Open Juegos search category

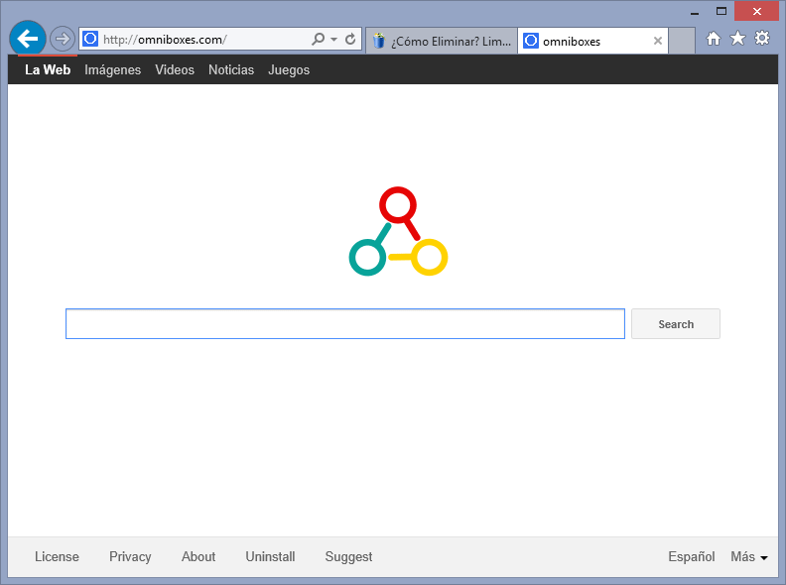coord(289,69)
